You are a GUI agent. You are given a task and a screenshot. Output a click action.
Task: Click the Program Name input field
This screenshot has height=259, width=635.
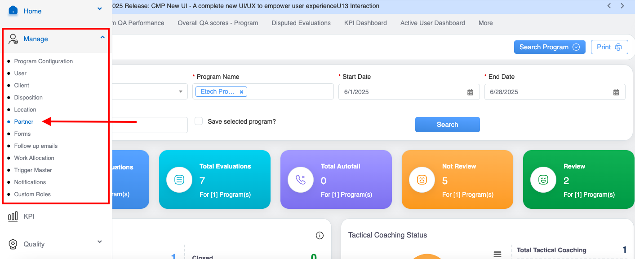(290, 92)
